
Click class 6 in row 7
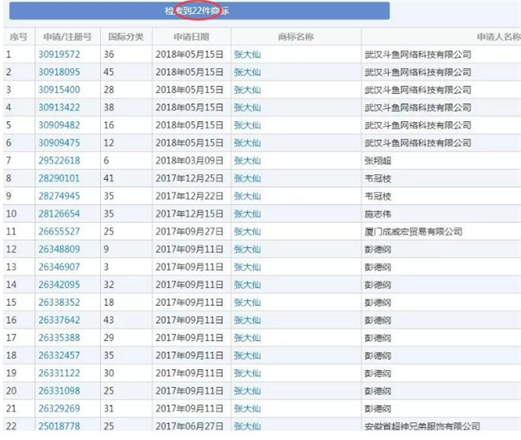pyautogui.click(x=106, y=161)
